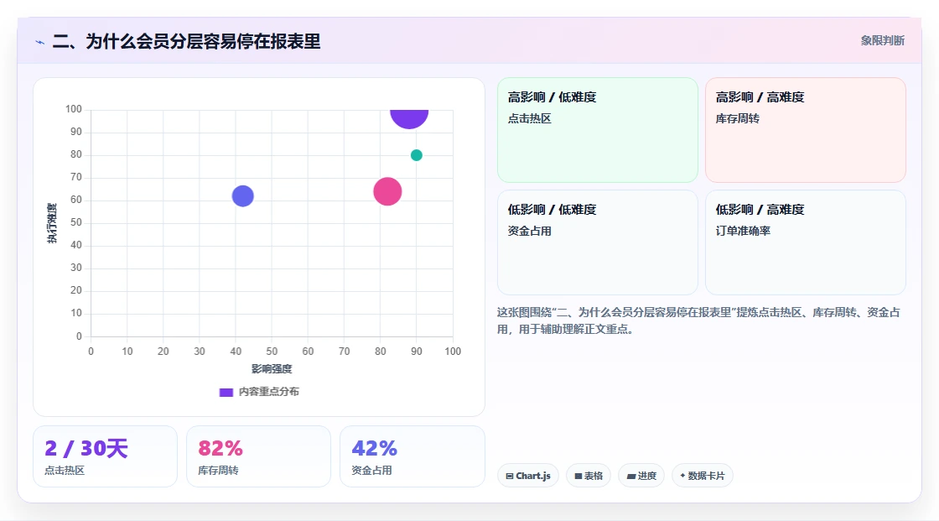The width and height of the screenshot is (939, 521).
Task: Click 资金占用 label under 42%
Action: (x=372, y=471)
